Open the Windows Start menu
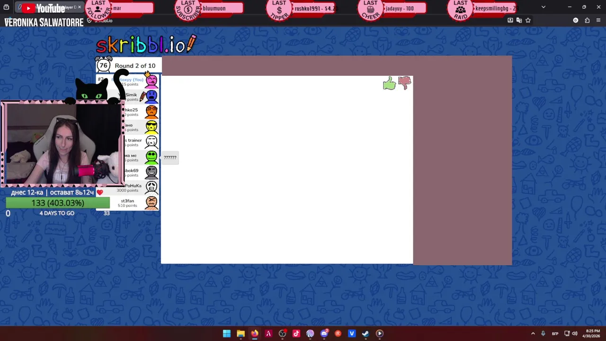 (227, 333)
